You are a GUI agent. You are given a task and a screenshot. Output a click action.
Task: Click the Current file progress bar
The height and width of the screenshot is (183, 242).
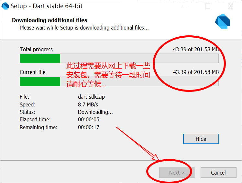(x=119, y=81)
